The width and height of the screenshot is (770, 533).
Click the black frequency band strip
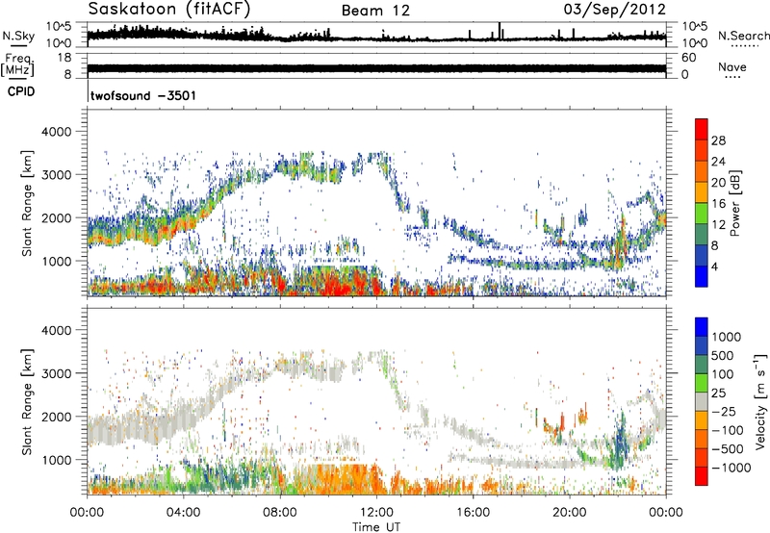(x=376, y=68)
